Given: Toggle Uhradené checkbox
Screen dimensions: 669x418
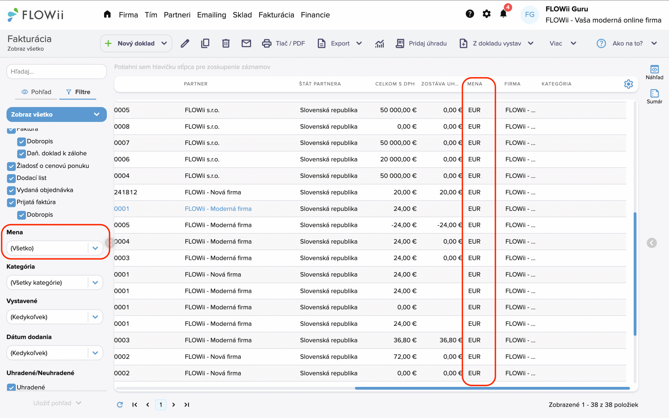Looking at the screenshot, I should point(11,387).
